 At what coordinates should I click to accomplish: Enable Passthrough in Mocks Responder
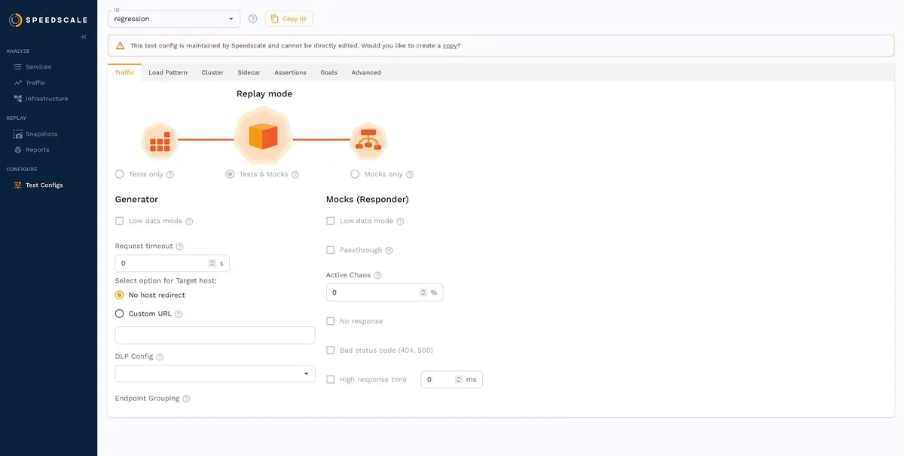[329, 249]
